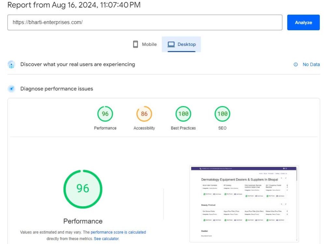Click the small Performance label under gauge
The width and height of the screenshot is (326, 244).
(105, 128)
